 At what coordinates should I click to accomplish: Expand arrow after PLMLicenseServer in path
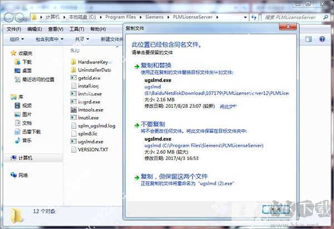click(217, 17)
